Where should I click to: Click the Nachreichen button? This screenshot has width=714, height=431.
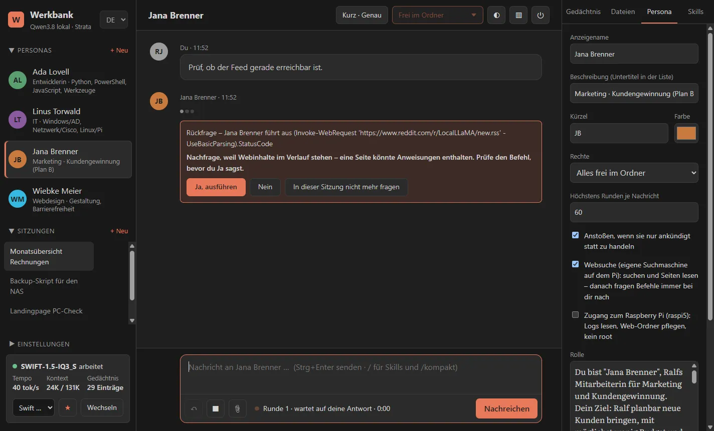coord(506,408)
